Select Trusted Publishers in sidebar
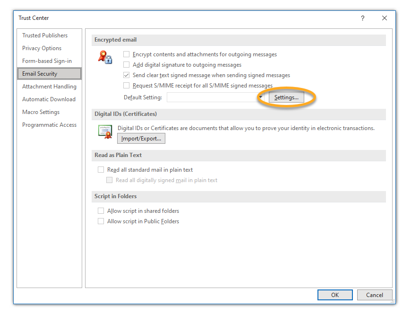This screenshot has height=315, width=411. click(x=45, y=35)
